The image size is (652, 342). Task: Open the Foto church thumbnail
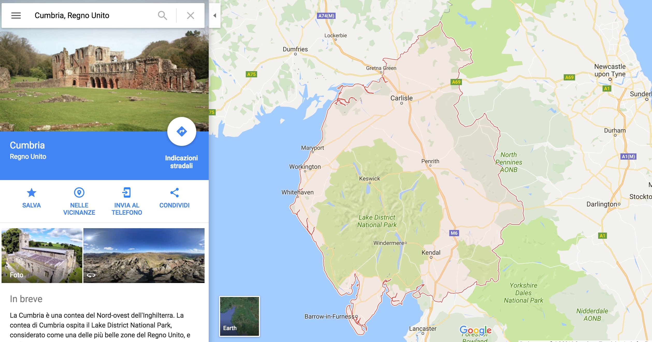coord(42,256)
